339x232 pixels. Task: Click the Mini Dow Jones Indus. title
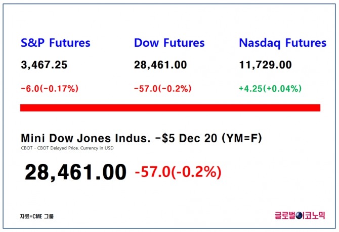pos(86,138)
